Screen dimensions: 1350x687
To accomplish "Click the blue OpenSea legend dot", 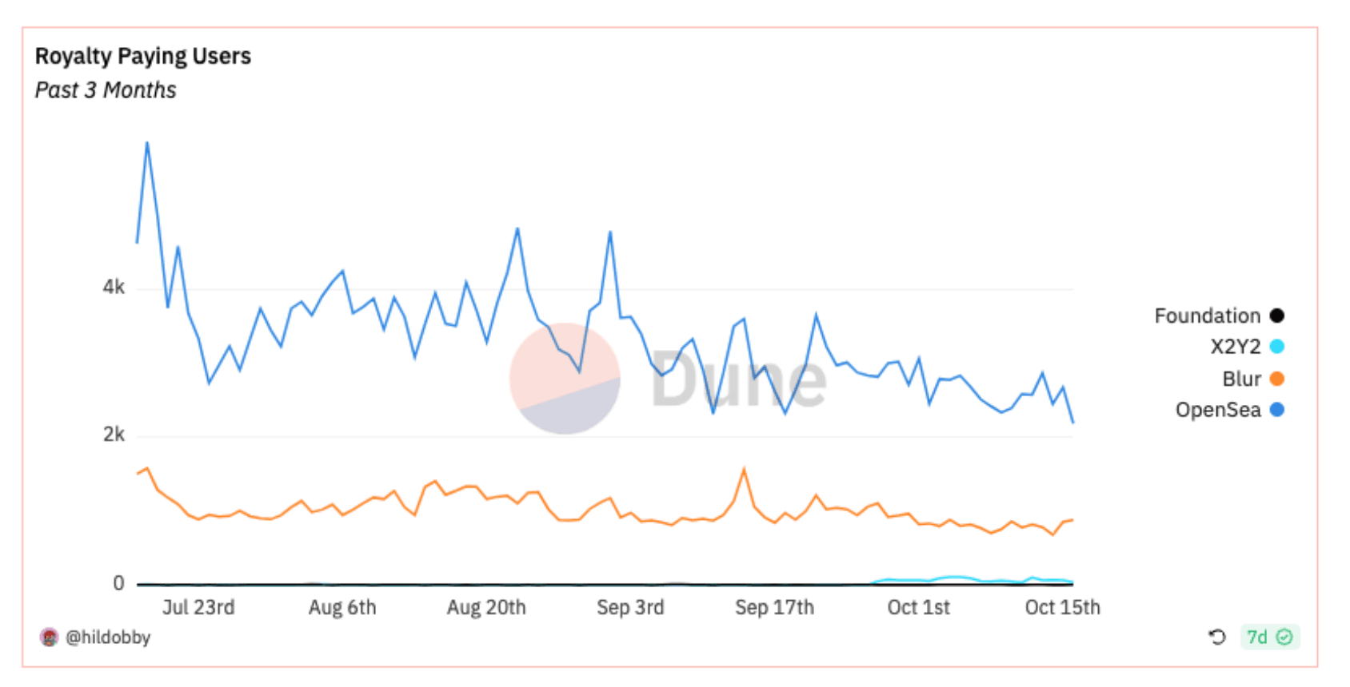I will coord(1277,410).
